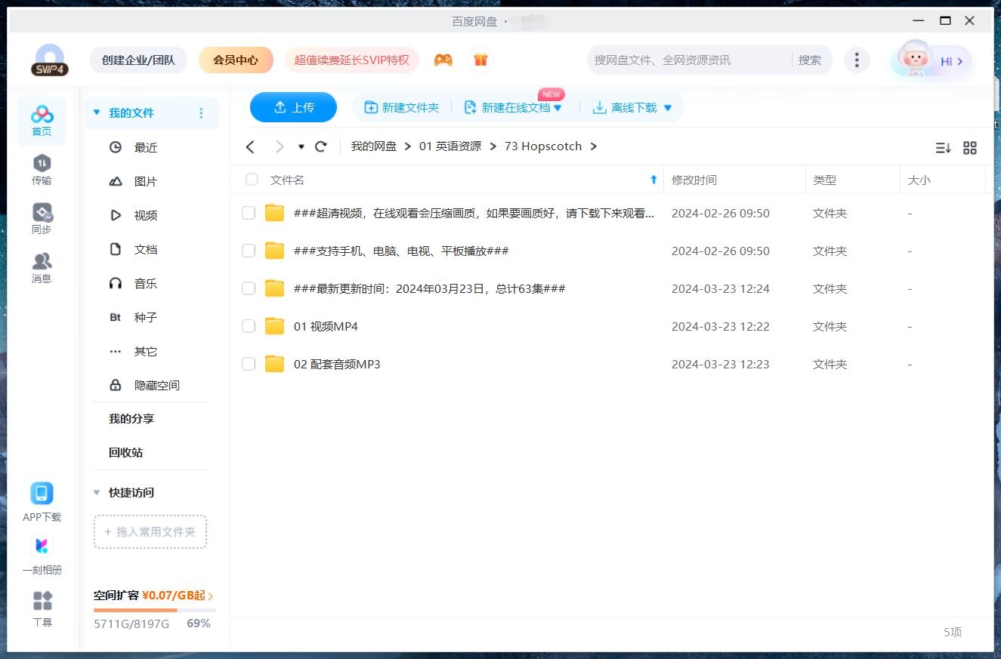Collapse the 我的文件 section
Image resolution: width=1001 pixels, height=659 pixels.
point(96,112)
